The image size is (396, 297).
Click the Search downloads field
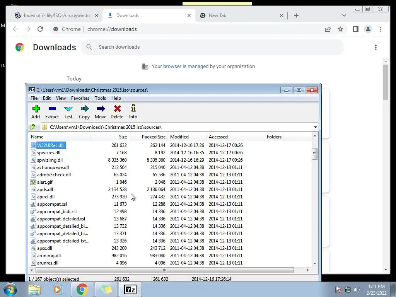[212, 47]
